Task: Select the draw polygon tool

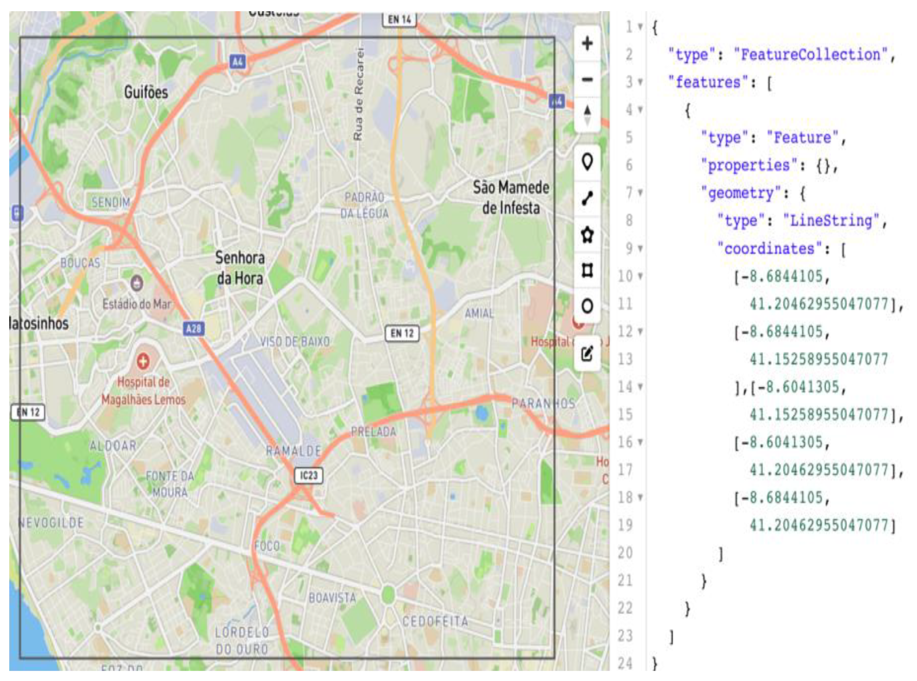Action: click(x=587, y=235)
